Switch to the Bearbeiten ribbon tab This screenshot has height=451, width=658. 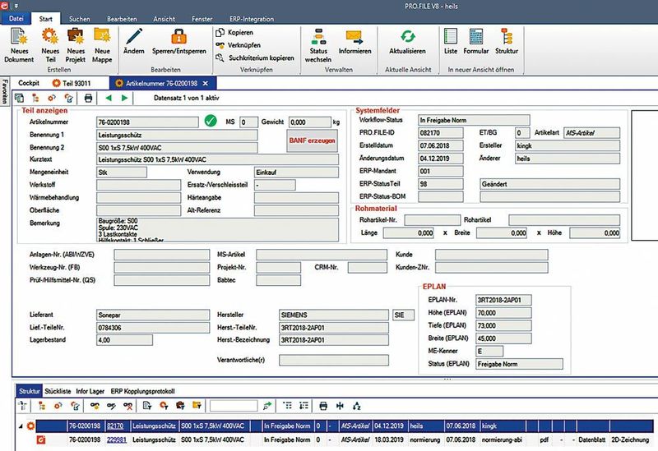pos(122,19)
